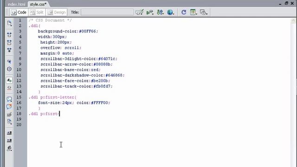Click line number 1 in gutter

[20, 20]
